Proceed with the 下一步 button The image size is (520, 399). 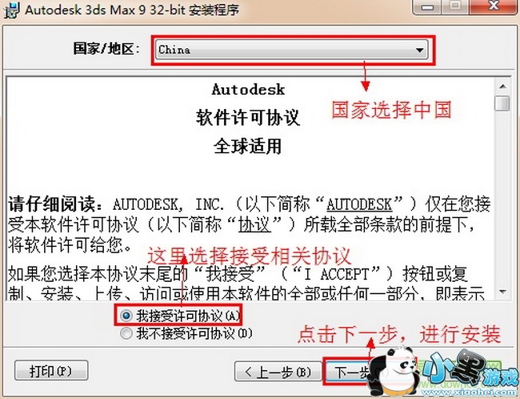(x=348, y=372)
